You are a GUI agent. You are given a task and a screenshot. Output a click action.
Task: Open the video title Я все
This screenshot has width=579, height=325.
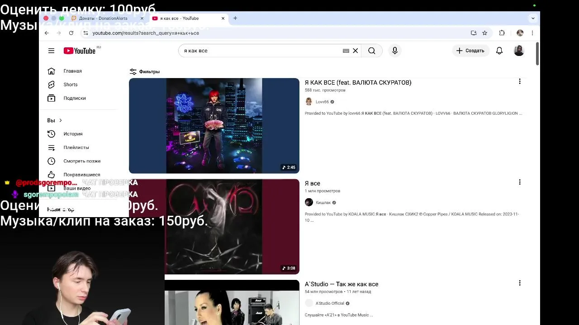coord(312,183)
